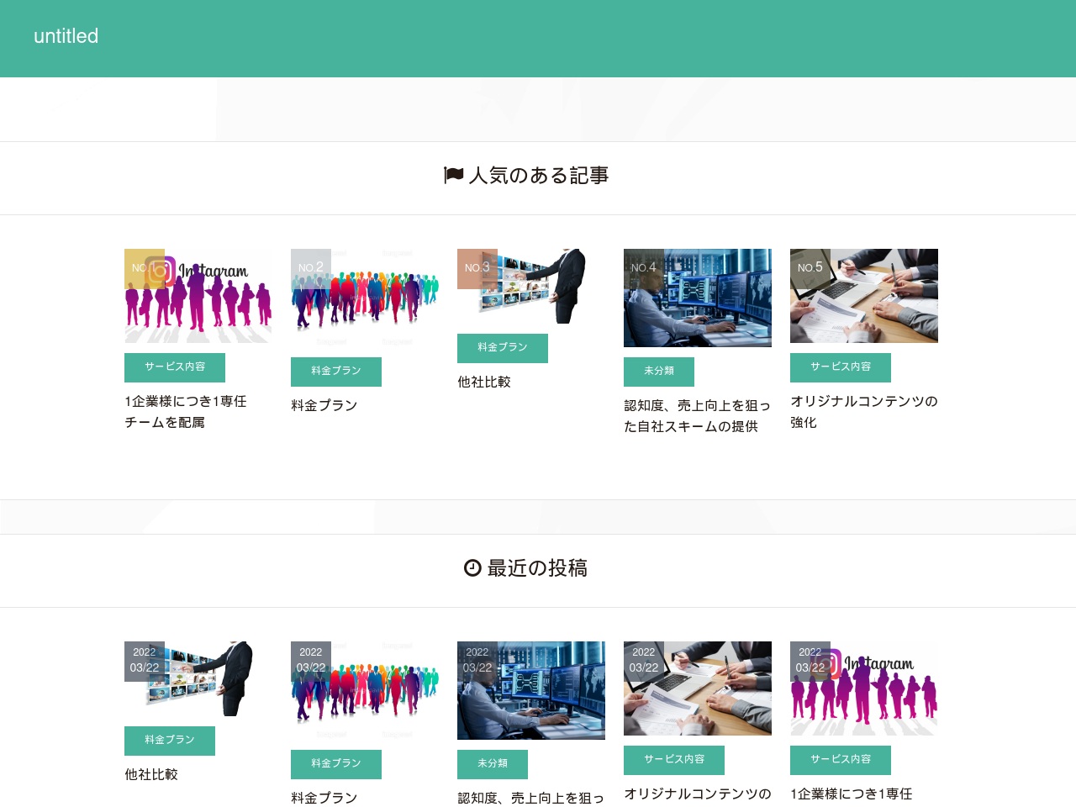This screenshot has width=1076, height=807.
Task: Open recent post meeting desk thumbnail
Action: (698, 688)
